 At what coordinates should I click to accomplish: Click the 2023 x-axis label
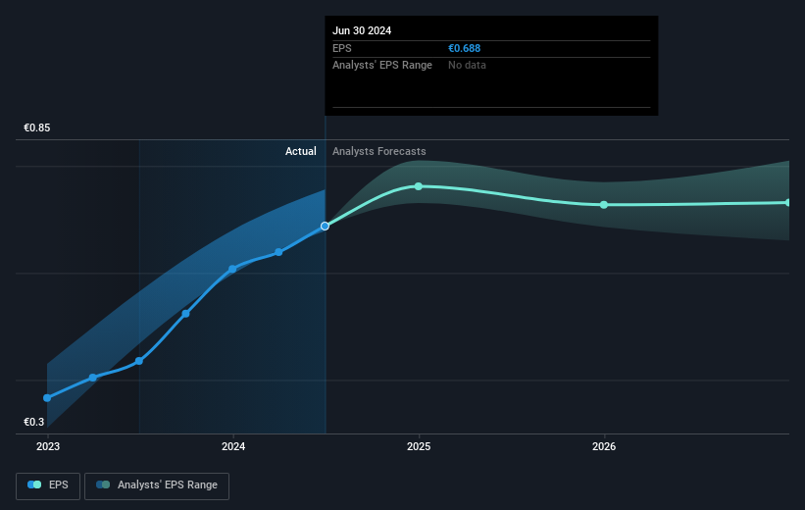[48, 447]
